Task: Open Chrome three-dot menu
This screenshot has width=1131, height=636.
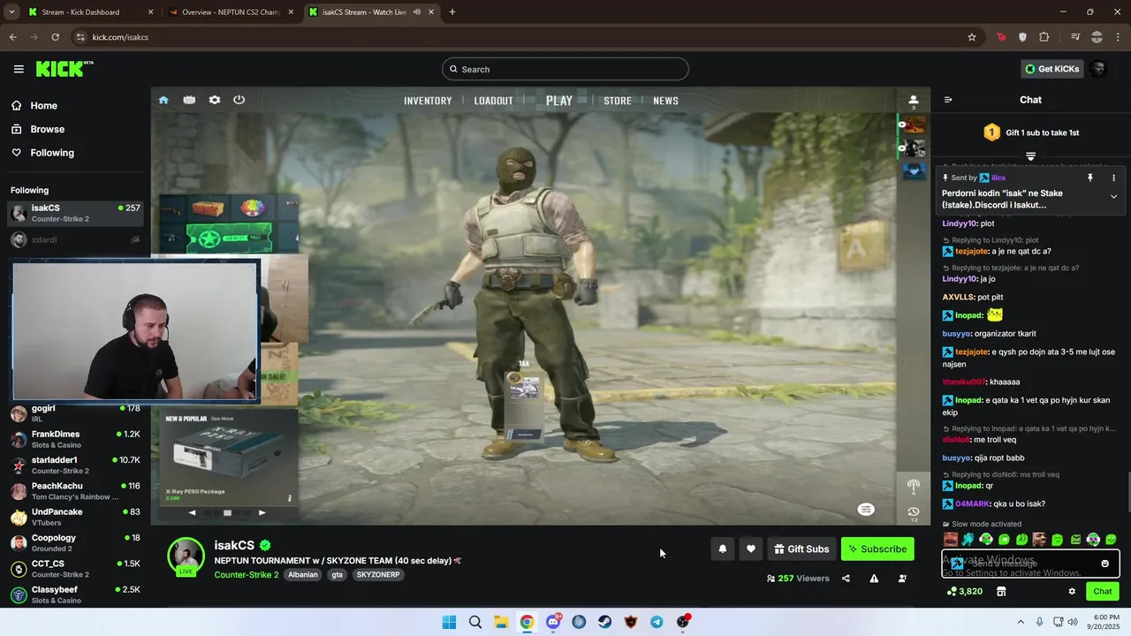Action: pos(1119,37)
